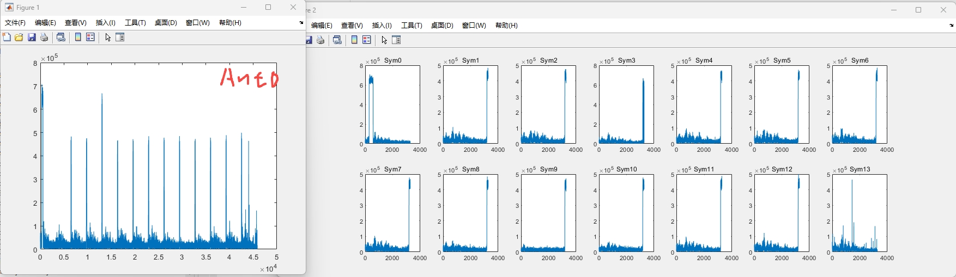Click dock arrow at right of Figure 2 menu bar
This screenshot has width=956, height=277.
[x=952, y=26]
